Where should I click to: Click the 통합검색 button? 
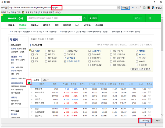tap(93, 18)
